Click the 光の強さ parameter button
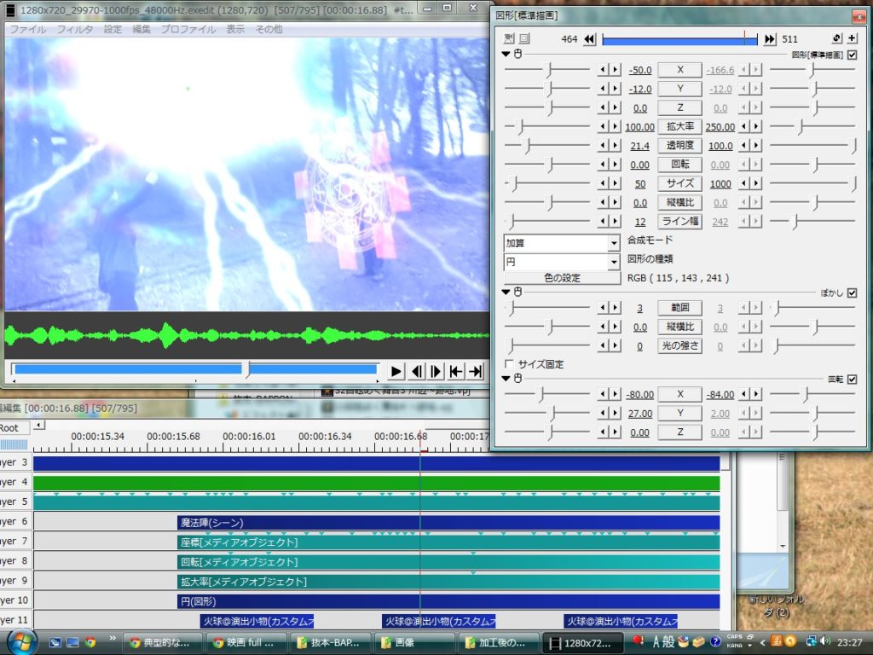 [x=679, y=345]
